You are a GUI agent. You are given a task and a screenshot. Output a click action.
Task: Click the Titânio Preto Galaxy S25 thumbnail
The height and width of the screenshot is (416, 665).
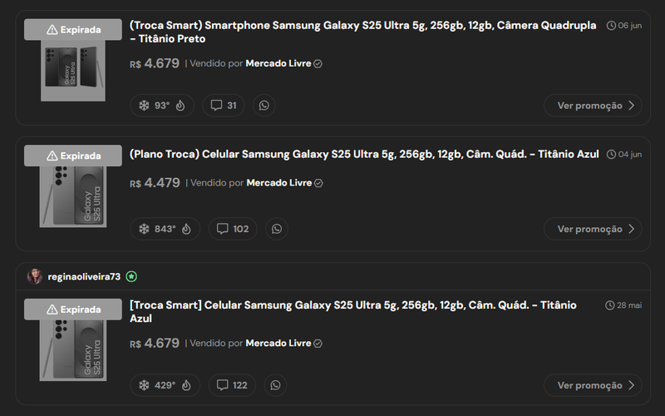(73, 70)
